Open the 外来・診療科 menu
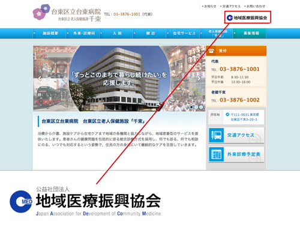The width and height of the screenshot is (300, 227). point(83,33)
